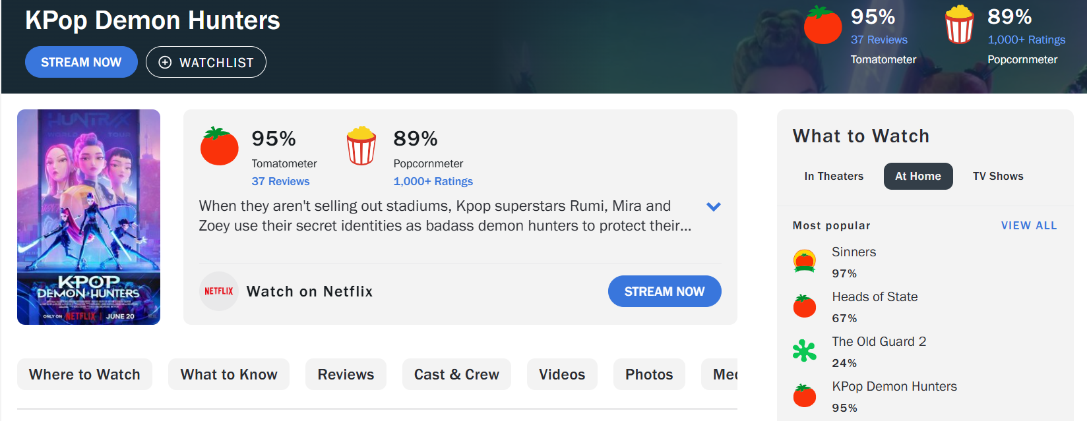Click the 95% score in the header banner
Viewport: 1087px width, 421px height.
point(873,16)
